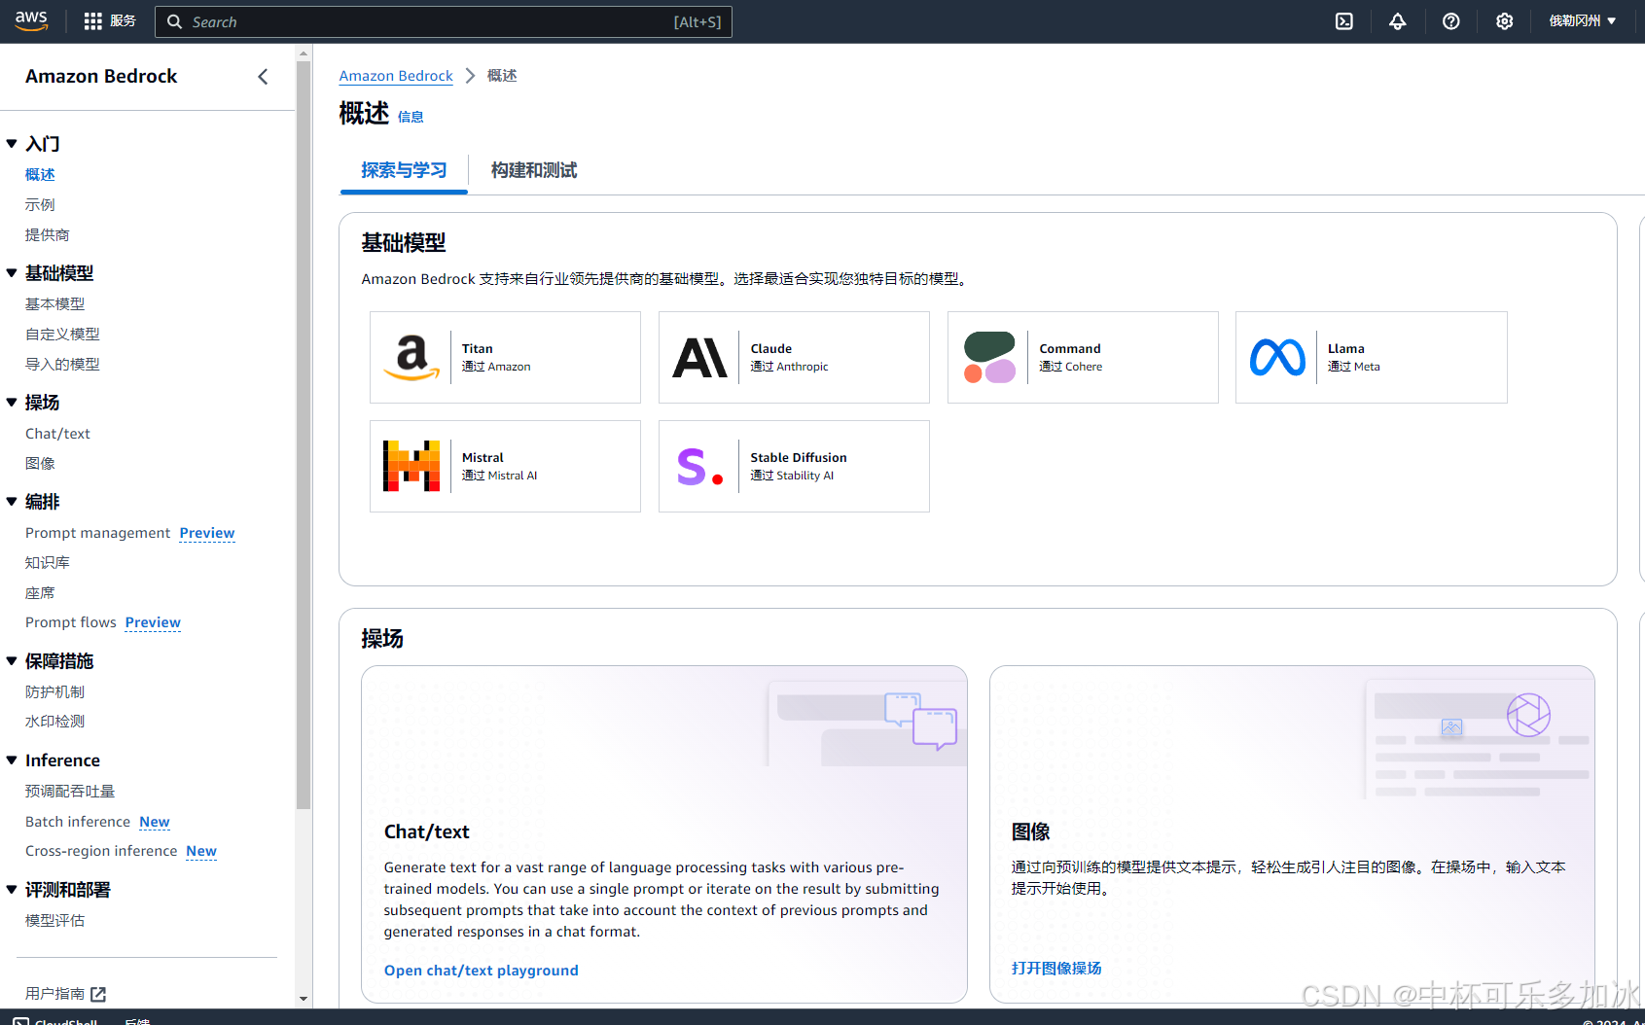This screenshot has height=1025, width=1645.
Task: Click the Anthropic logo on Claude card
Action: point(700,358)
